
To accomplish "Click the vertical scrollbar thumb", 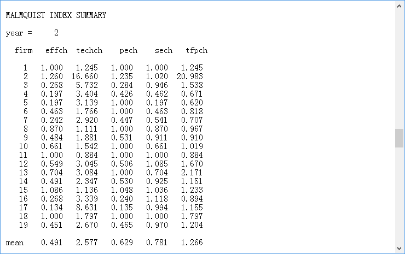I will [400, 138].
